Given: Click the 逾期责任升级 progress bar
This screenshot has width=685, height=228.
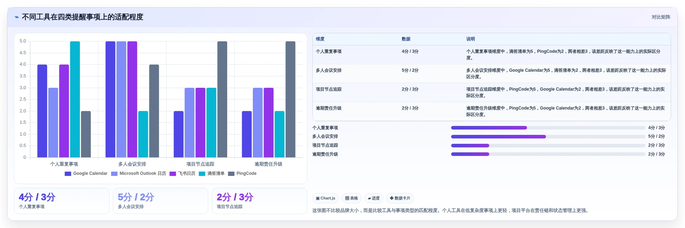Looking at the screenshot, I should [x=548, y=154].
